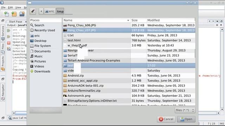Click scroll-down arrow of NetBeans output scrollbar

coord(222,110)
